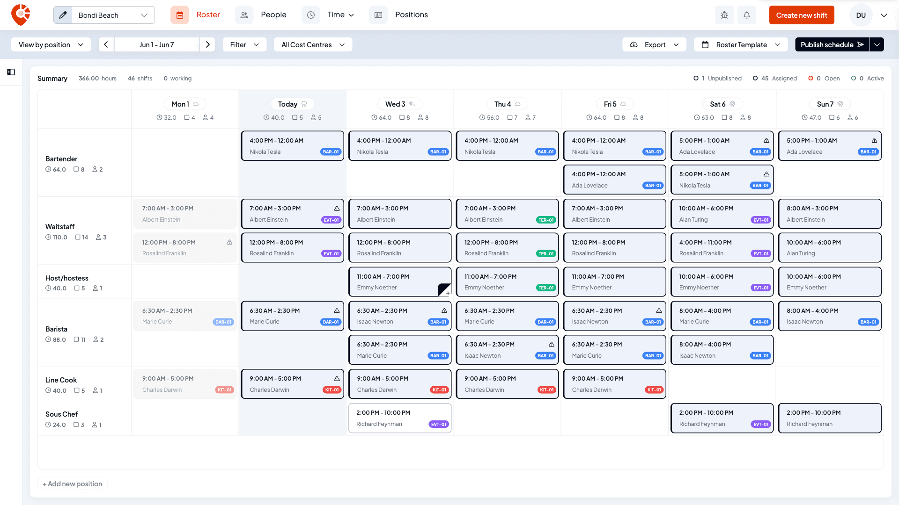Open the Filter dropdown

pos(244,44)
